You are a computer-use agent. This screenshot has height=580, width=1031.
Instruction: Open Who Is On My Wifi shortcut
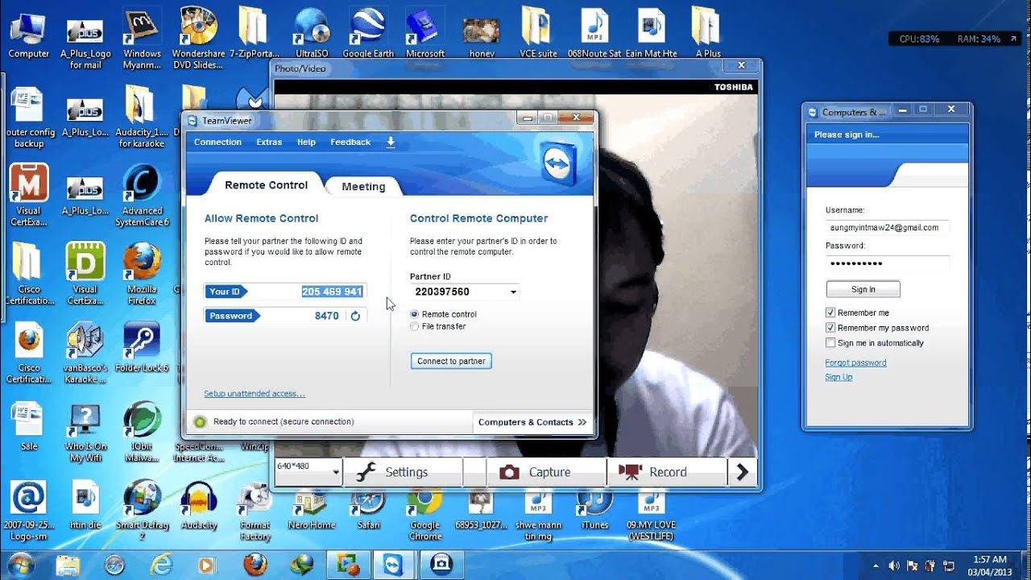[x=85, y=432]
